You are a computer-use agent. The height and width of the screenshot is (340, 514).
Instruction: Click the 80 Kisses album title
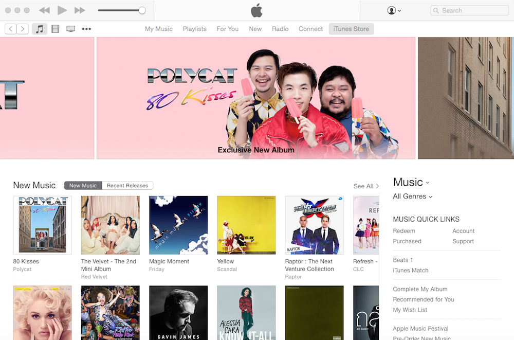26,262
